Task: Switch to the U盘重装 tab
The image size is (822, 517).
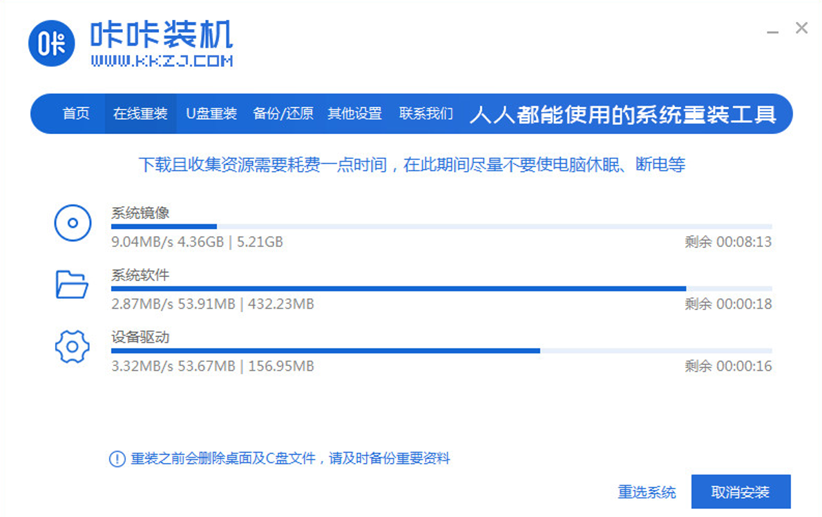Action: click(211, 114)
